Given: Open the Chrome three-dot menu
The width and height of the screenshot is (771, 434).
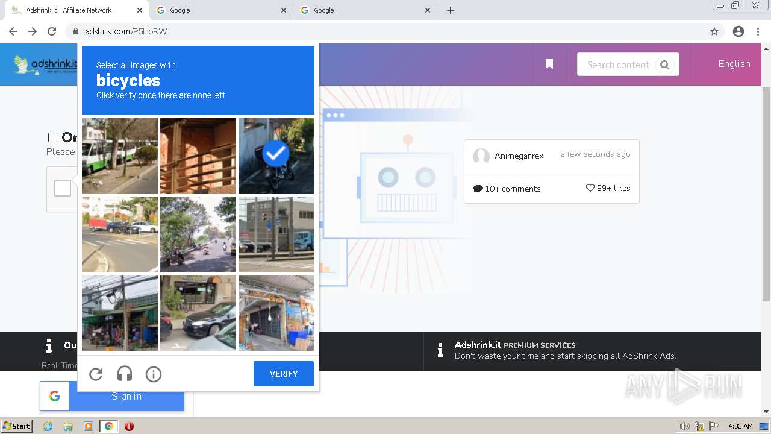Looking at the screenshot, I should [758, 31].
